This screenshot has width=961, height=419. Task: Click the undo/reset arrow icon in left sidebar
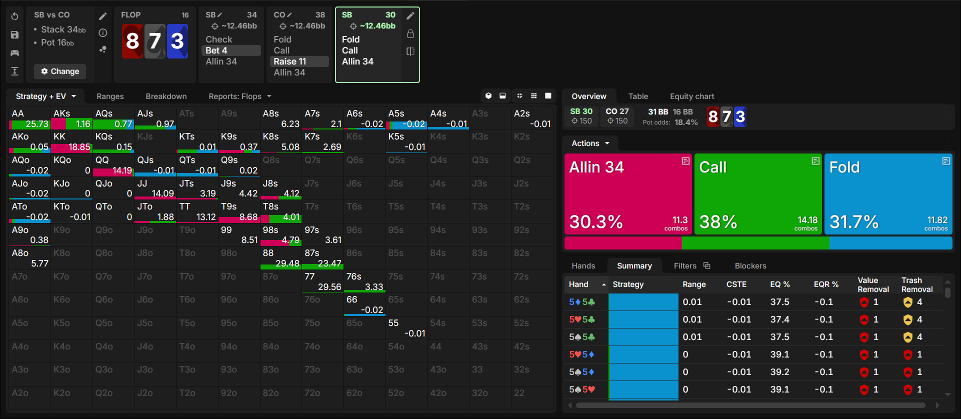pyautogui.click(x=15, y=16)
